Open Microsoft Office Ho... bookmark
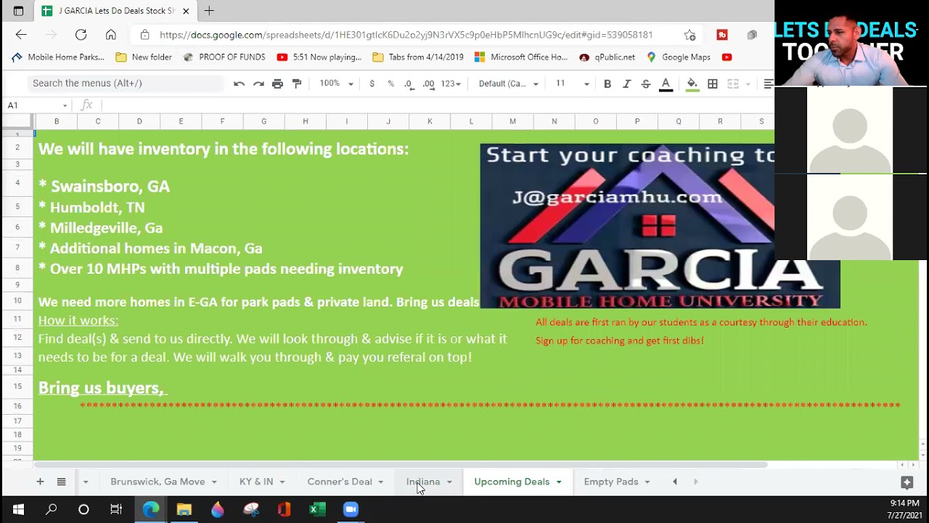This screenshot has height=523, width=929. click(x=521, y=57)
